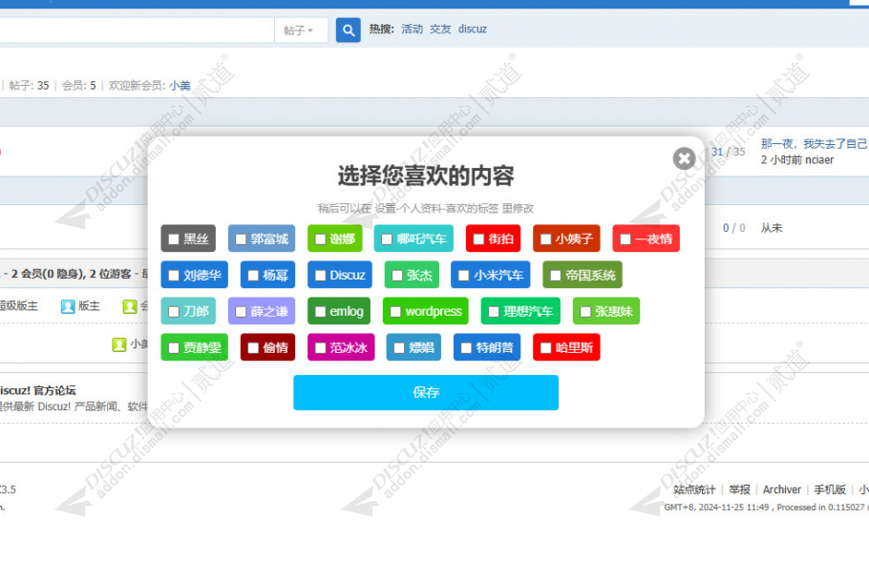This screenshot has width=869, height=581.
Task: Check the 刀郎 tag checkbox
Action: click(x=174, y=312)
